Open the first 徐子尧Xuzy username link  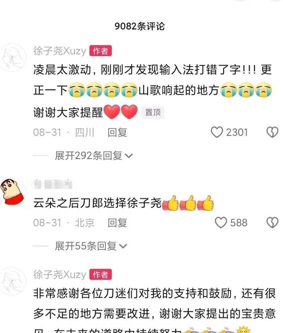pyautogui.click(x=60, y=51)
